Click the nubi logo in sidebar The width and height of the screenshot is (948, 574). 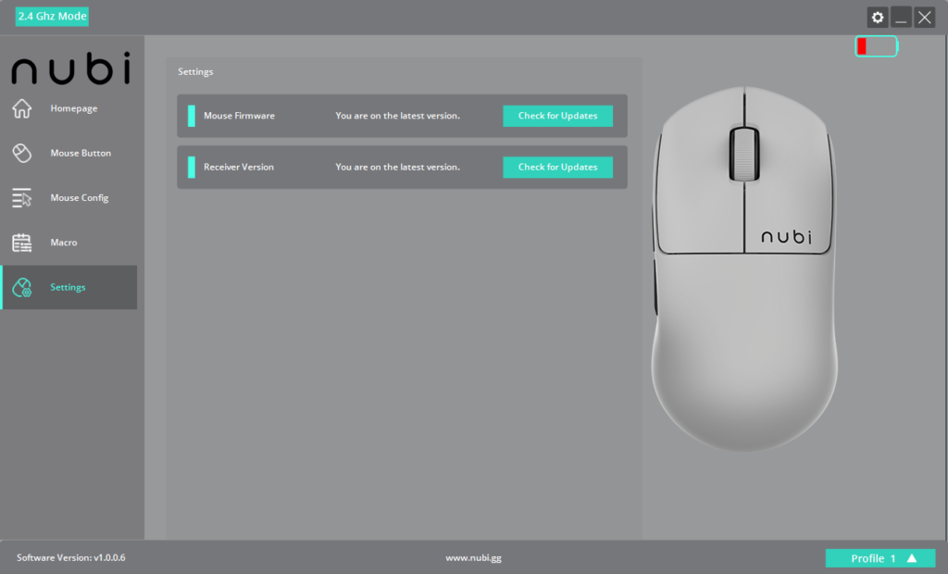(x=70, y=68)
